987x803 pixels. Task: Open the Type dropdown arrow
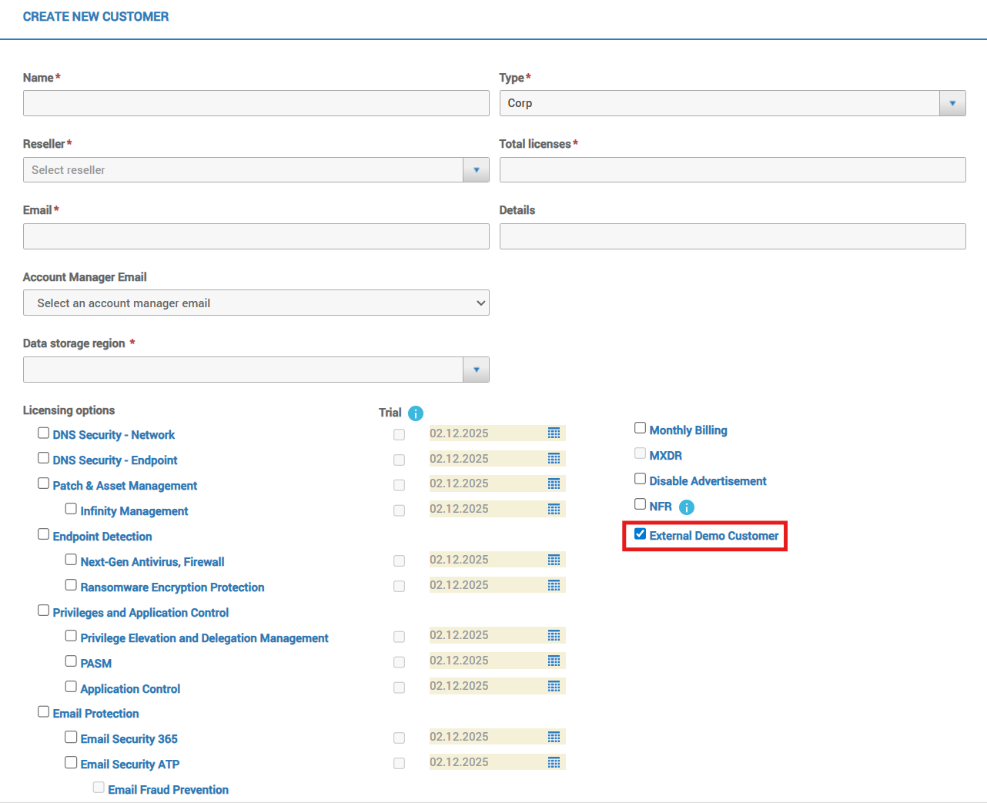point(952,103)
